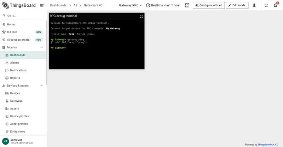Click the terminal My Gateway prompt line

pos(58,48)
